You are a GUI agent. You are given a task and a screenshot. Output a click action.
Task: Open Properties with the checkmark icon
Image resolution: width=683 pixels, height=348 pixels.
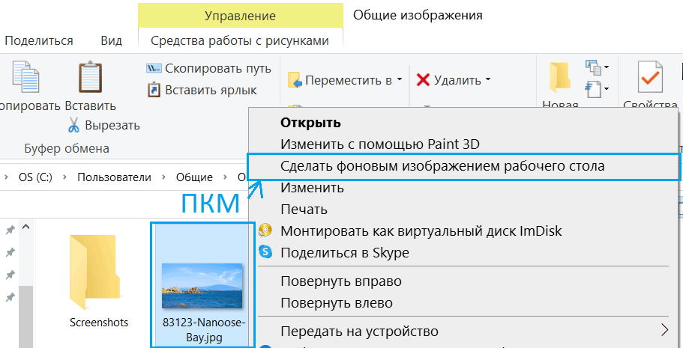649,78
